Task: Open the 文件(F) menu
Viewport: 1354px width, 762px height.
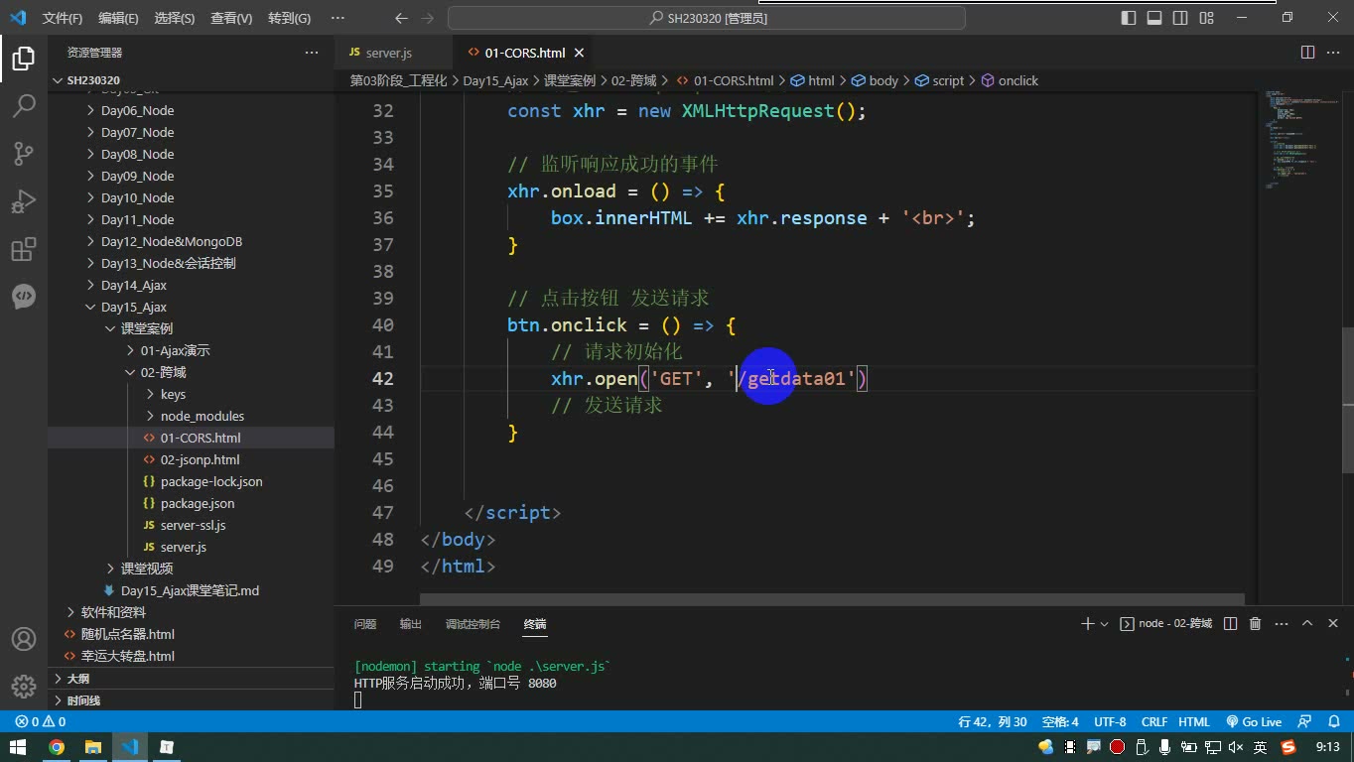Action: click(62, 18)
